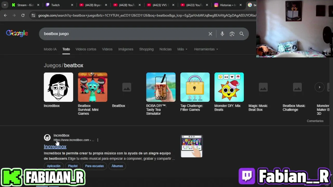333x187 pixels.
Task: Open more options for Incredibox result
Action: pyautogui.click(x=98, y=140)
